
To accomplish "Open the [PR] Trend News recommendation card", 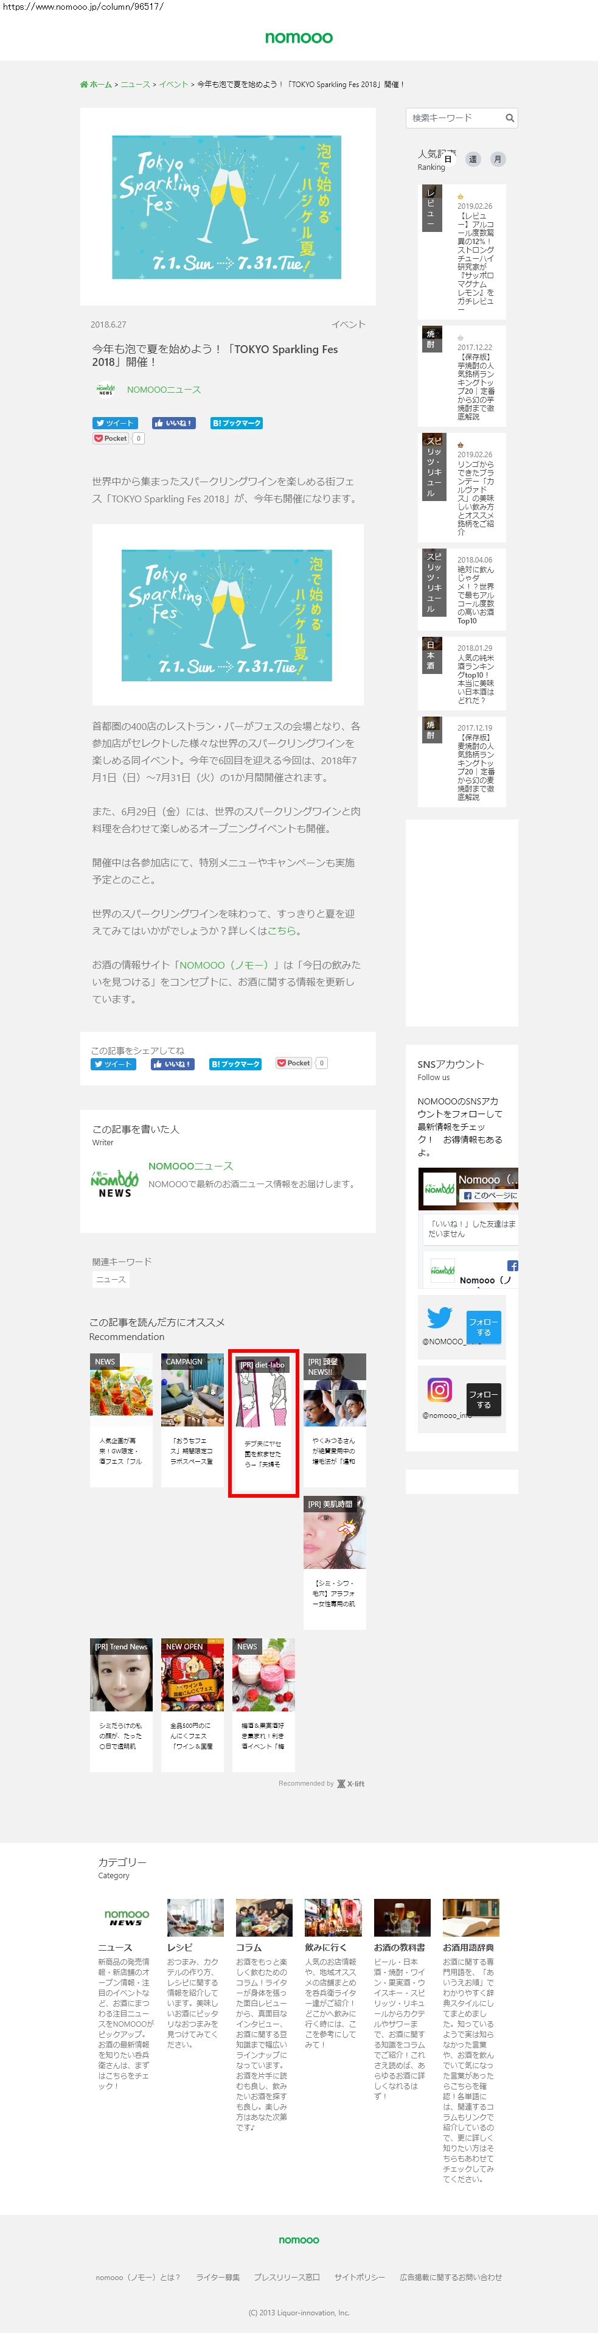I will tap(121, 1703).
